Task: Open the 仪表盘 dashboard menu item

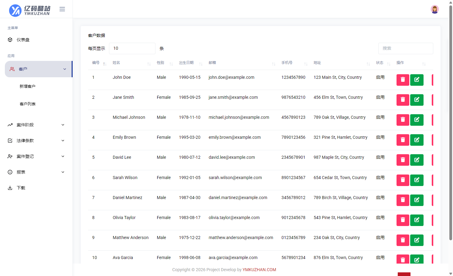Action: (x=36, y=40)
